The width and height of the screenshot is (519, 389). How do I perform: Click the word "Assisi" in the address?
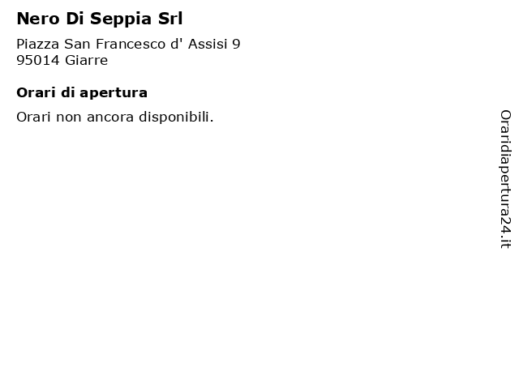coord(208,44)
